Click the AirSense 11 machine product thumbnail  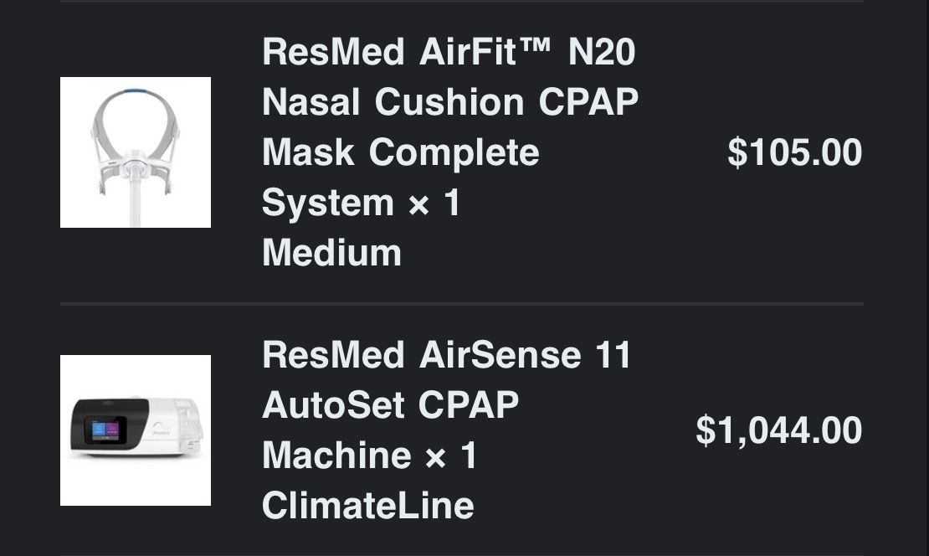click(x=135, y=430)
